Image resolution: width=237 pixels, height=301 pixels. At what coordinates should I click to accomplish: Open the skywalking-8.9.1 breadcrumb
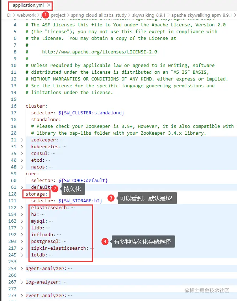click(x=149, y=15)
